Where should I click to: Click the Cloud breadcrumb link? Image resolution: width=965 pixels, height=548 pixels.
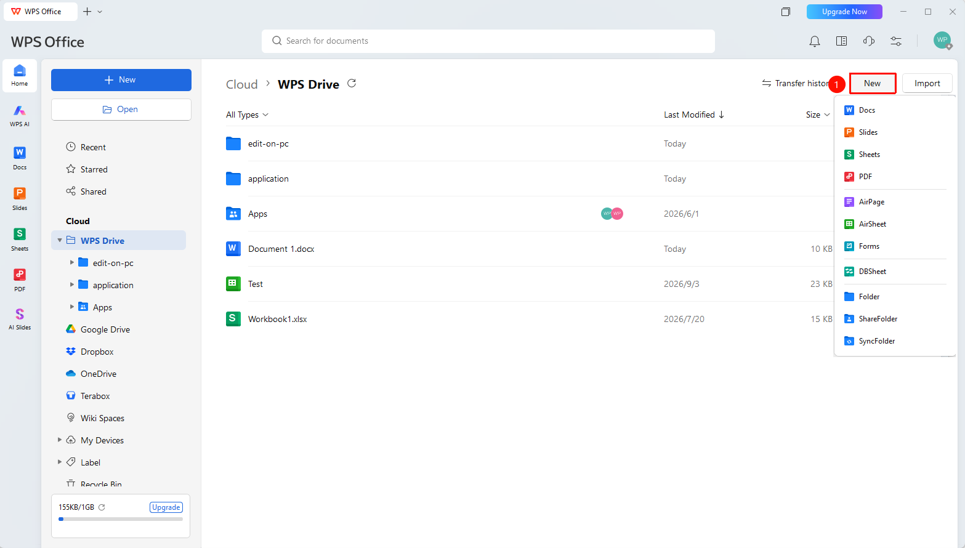[242, 84]
